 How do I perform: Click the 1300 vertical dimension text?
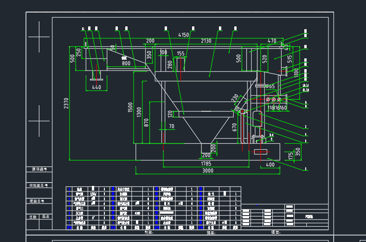point(139,112)
